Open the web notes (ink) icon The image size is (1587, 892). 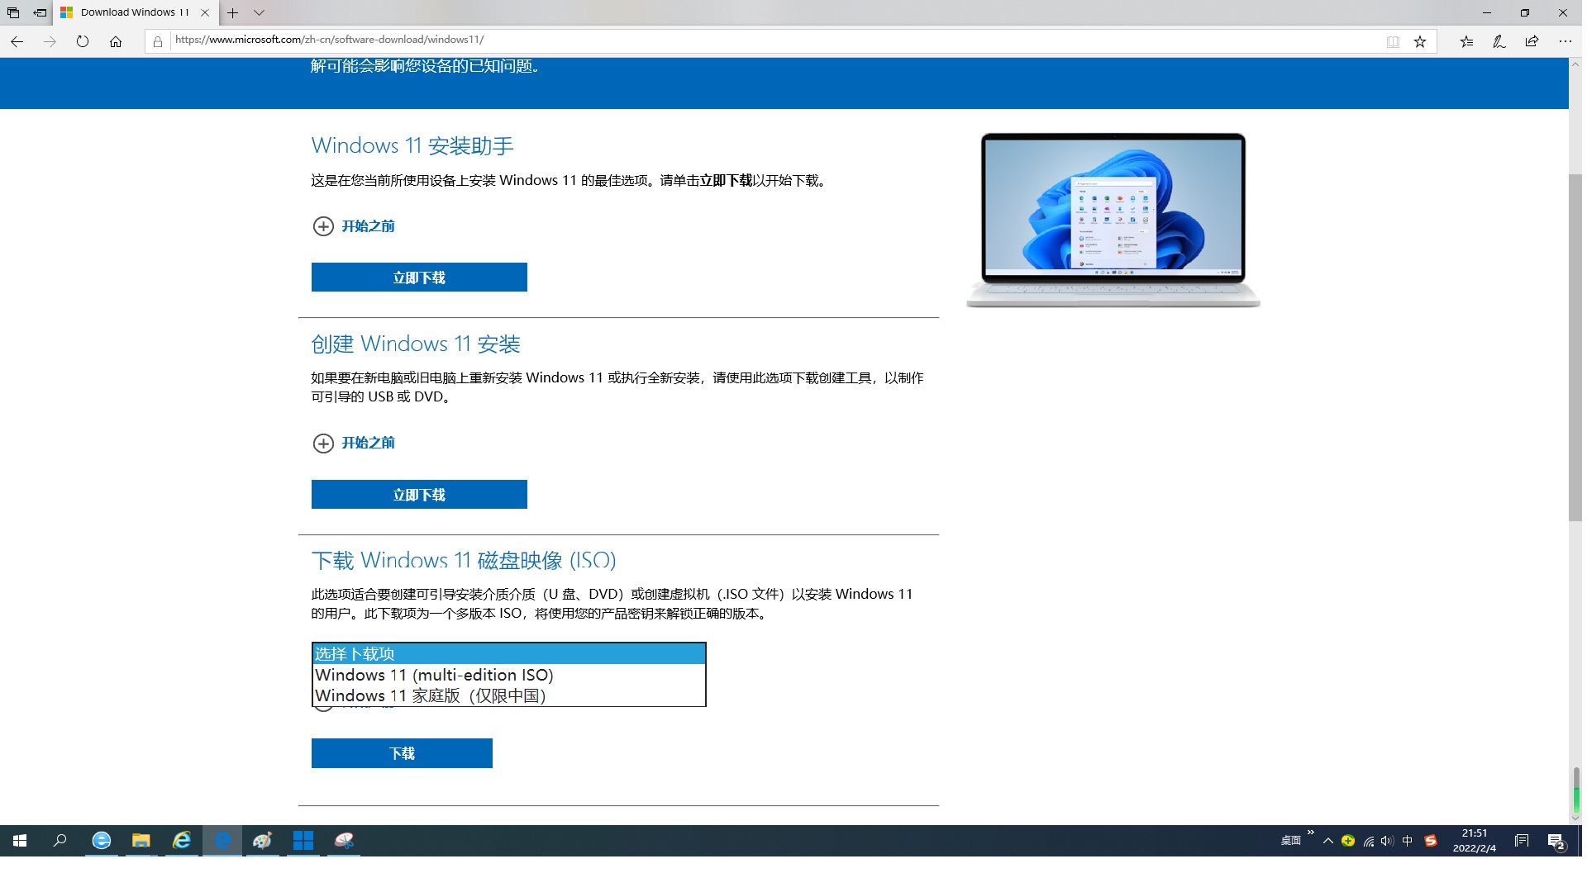click(x=1498, y=40)
